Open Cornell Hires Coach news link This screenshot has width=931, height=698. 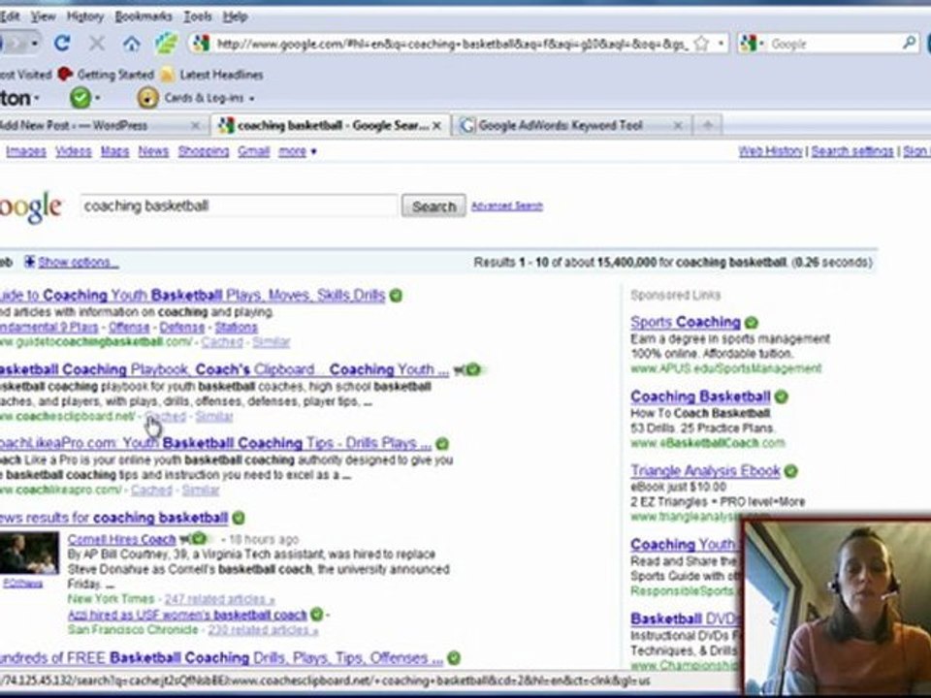[122, 540]
